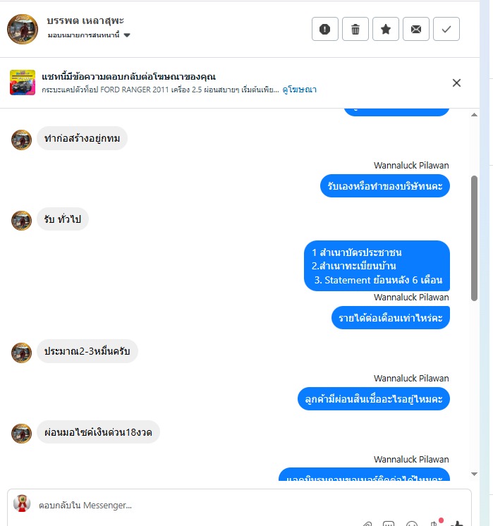Mark conversation as unread with envelope icon
The height and width of the screenshot is (526, 493).
(x=416, y=29)
